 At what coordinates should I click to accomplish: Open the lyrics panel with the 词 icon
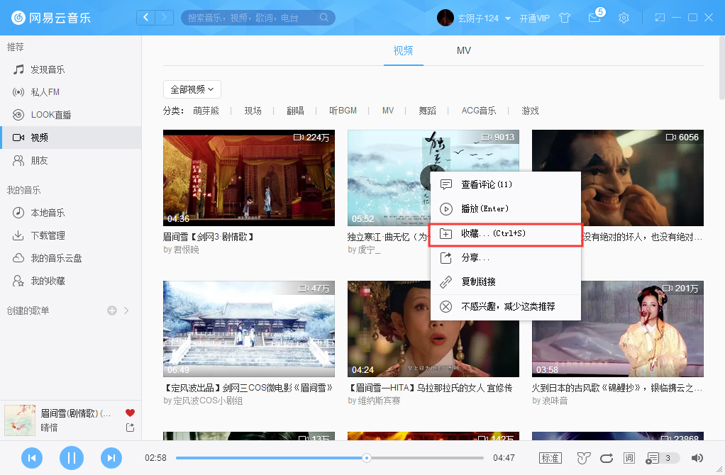click(x=629, y=458)
